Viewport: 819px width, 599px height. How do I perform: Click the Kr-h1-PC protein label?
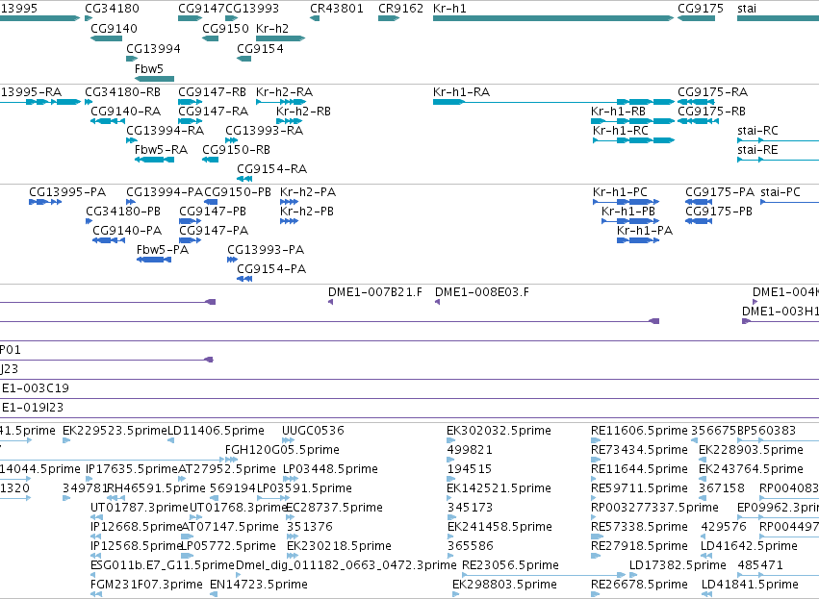(x=620, y=192)
